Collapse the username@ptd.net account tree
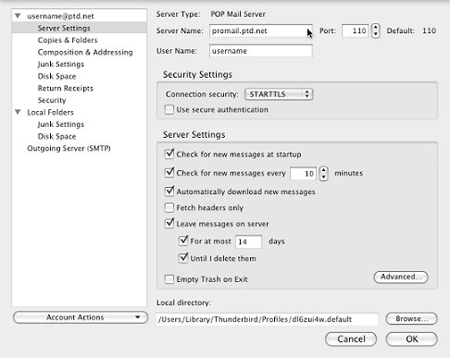The height and width of the screenshot is (358, 450). 18,16
